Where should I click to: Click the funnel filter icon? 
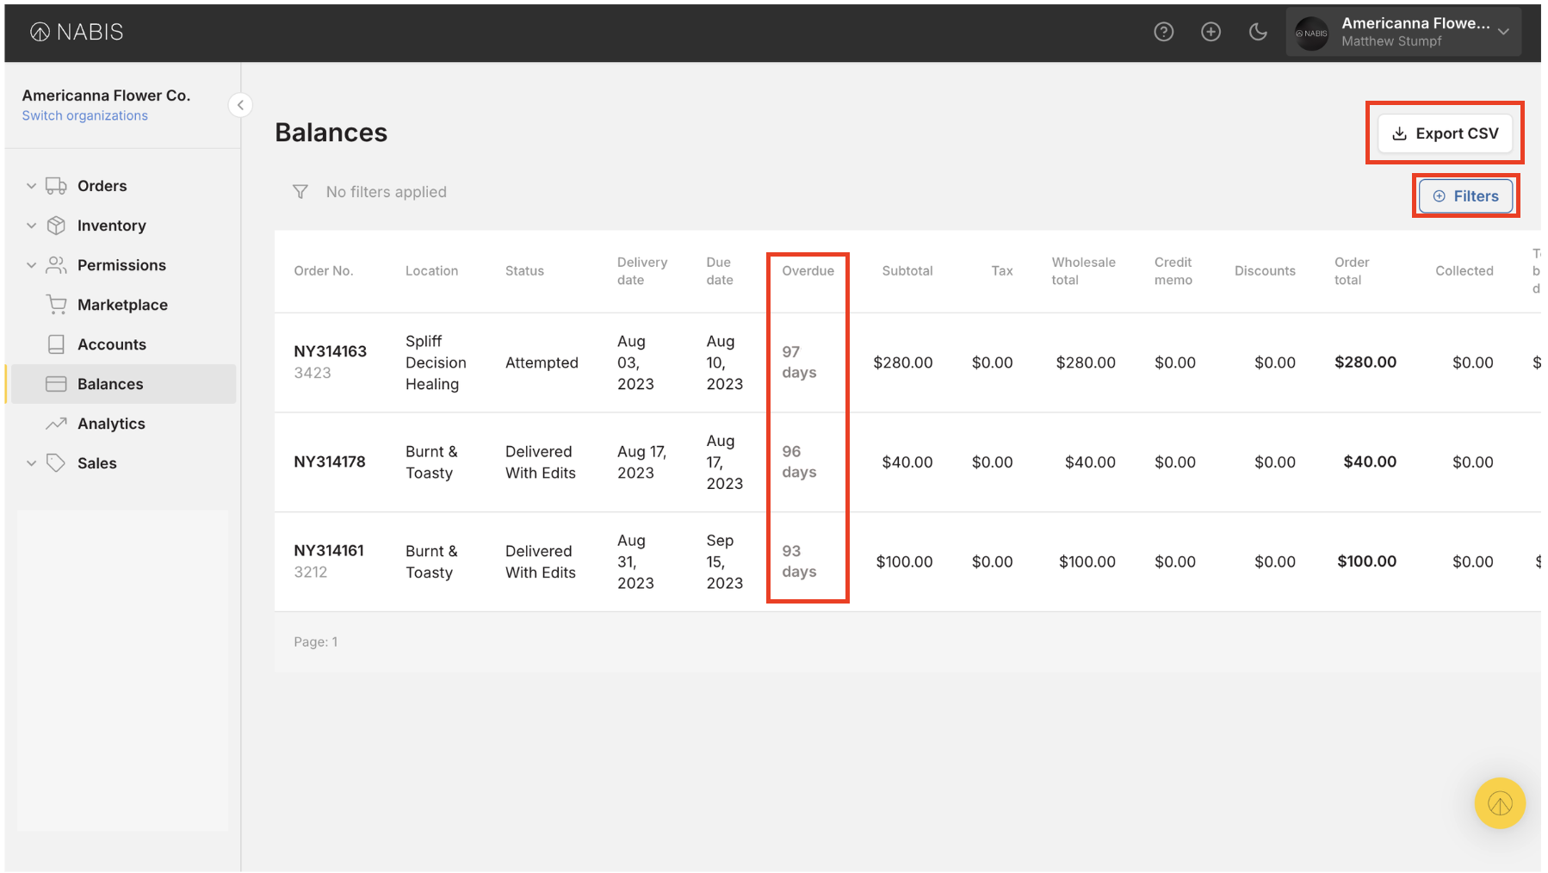(x=300, y=192)
